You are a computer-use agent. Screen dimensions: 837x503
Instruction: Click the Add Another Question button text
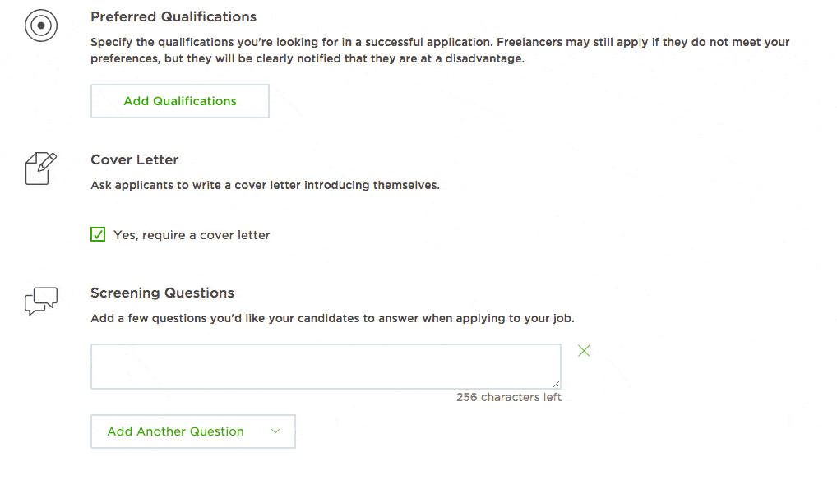click(176, 431)
